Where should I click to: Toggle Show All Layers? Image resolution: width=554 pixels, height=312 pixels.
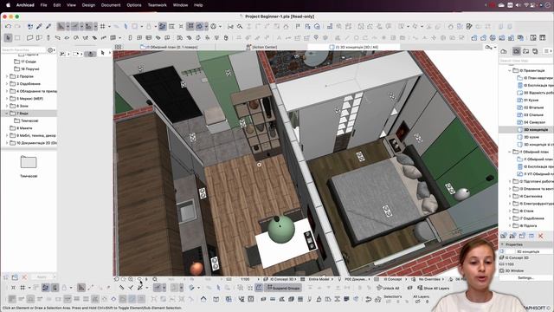pos(433,289)
